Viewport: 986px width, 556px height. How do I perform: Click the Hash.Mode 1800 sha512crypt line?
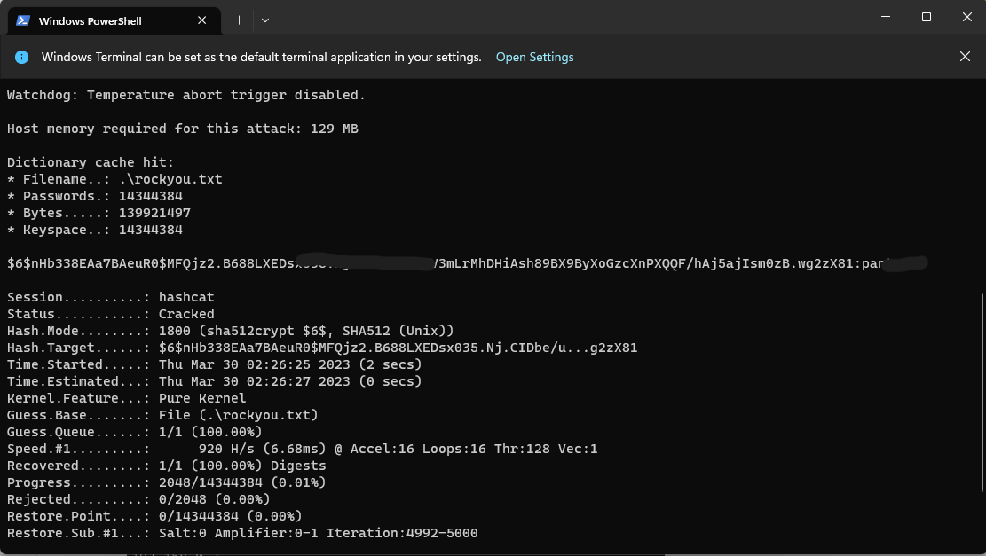306,331
